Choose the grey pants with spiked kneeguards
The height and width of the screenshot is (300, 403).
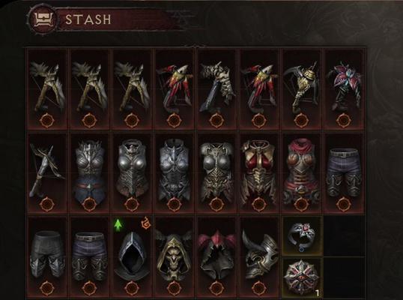[x=47, y=257]
